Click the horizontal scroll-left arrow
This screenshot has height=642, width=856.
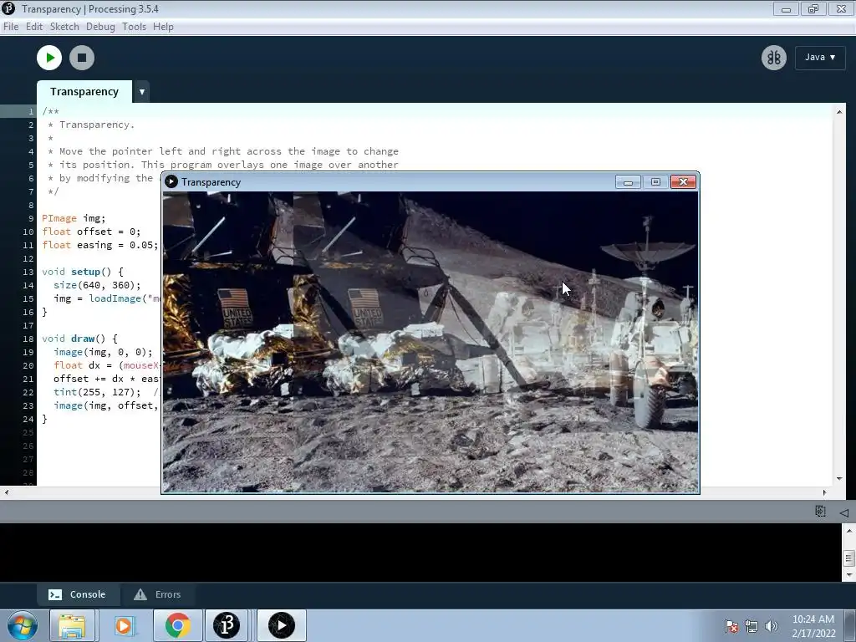tap(6, 492)
